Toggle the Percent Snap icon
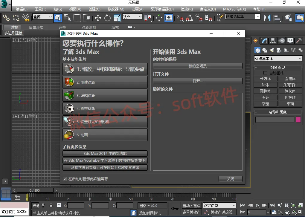305x217 pixels. click(199, 18)
